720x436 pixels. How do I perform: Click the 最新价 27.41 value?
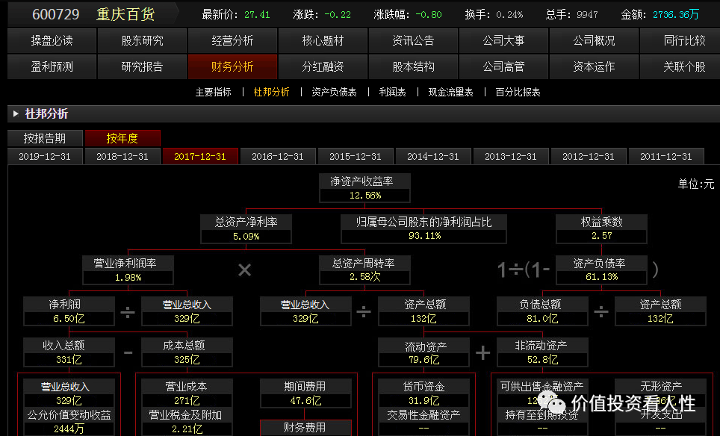(x=257, y=15)
